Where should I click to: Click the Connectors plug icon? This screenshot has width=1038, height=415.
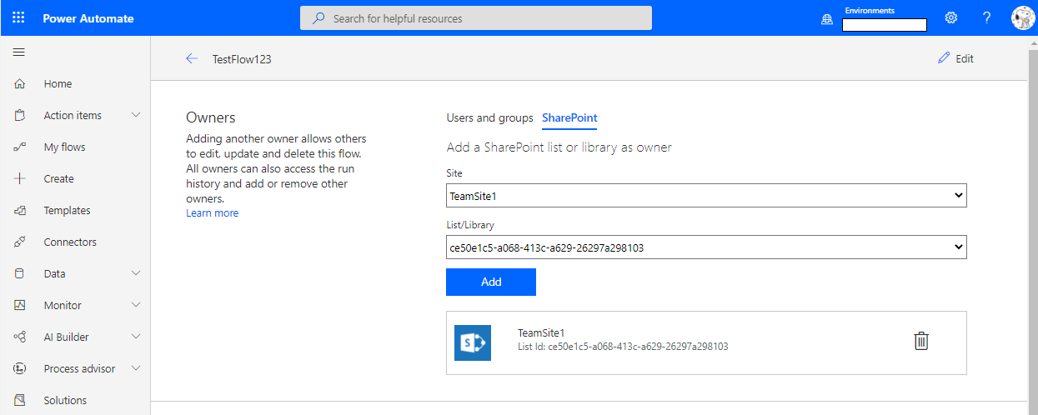[20, 242]
